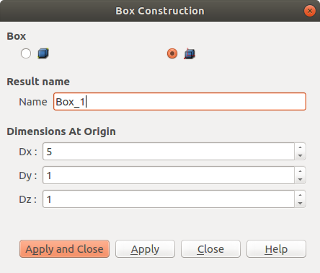Screen dimensions: 320x273
Task: Increase the Dx value with up arrow
Action: (x=300, y=147)
